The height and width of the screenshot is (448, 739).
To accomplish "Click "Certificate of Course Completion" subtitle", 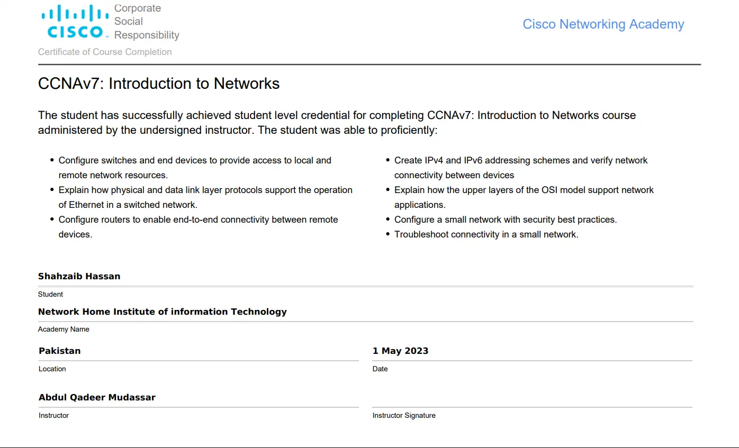I will pyautogui.click(x=105, y=52).
